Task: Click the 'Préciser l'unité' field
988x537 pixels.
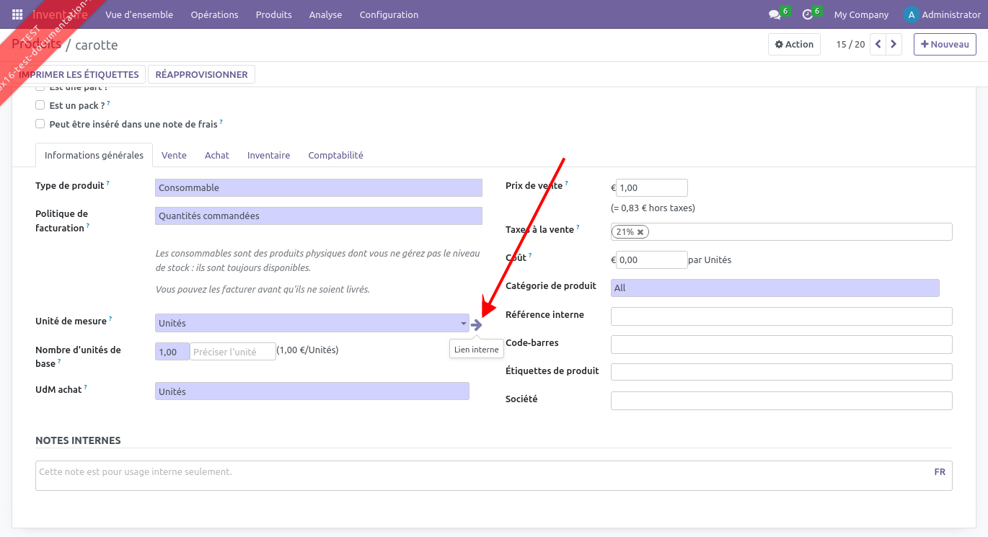Action: point(233,352)
